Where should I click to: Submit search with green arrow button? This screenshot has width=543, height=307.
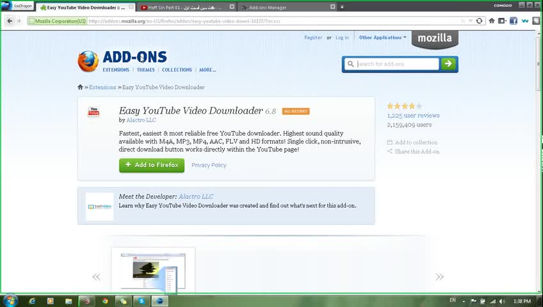448,64
